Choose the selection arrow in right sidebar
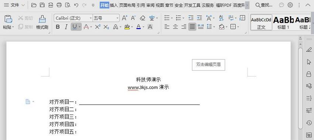Viewport: 314px width, 140px height. (309, 62)
